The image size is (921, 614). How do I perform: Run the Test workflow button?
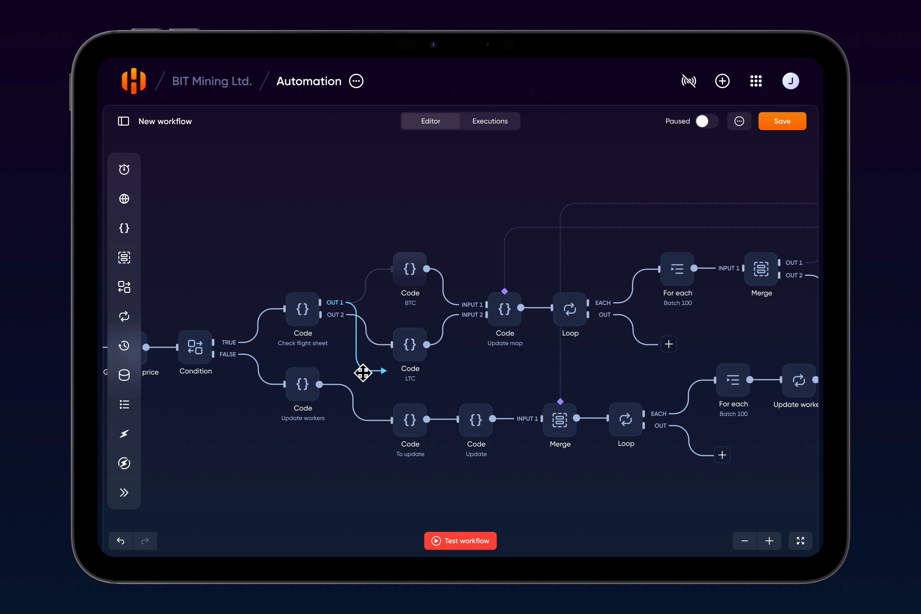click(x=460, y=541)
